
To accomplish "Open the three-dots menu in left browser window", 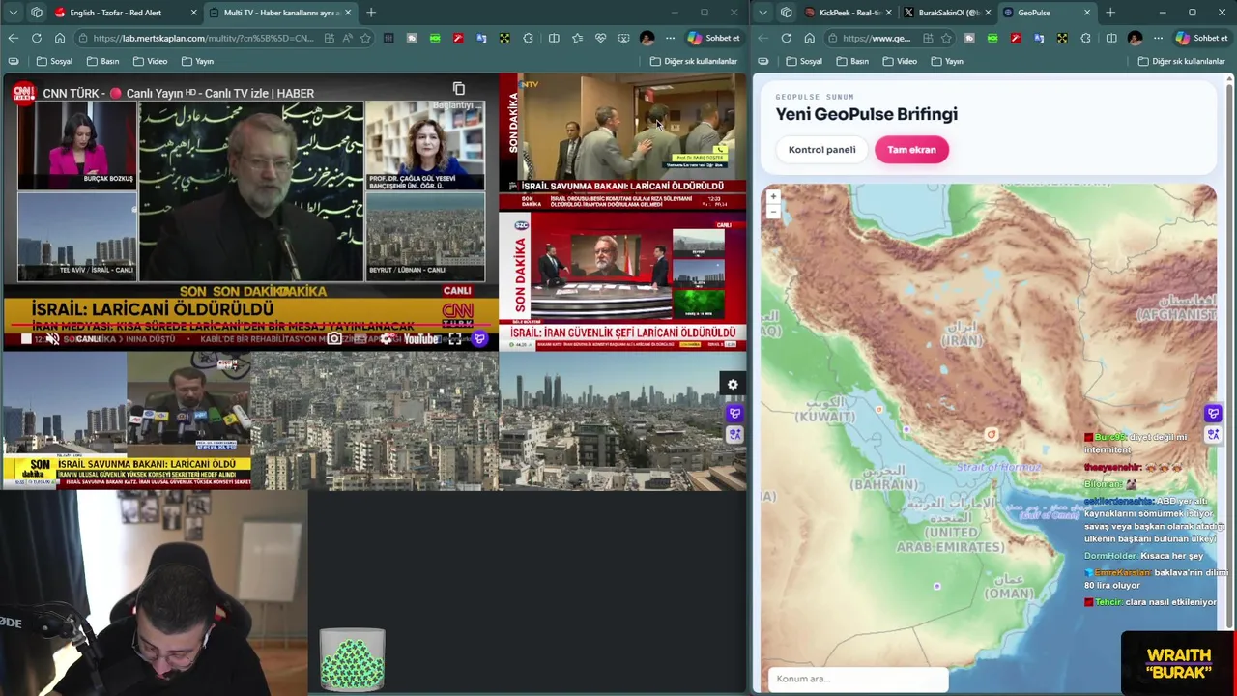I will click(670, 38).
